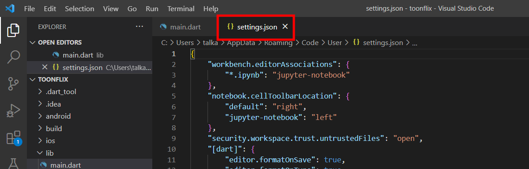Open Explorer more actions ellipsis
The image size is (529, 169).
pyautogui.click(x=139, y=27)
